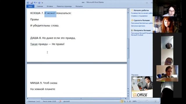Open the Разметка страницы ribbon tab
The width and height of the screenshot is (186, 104).
tap(64, 6)
